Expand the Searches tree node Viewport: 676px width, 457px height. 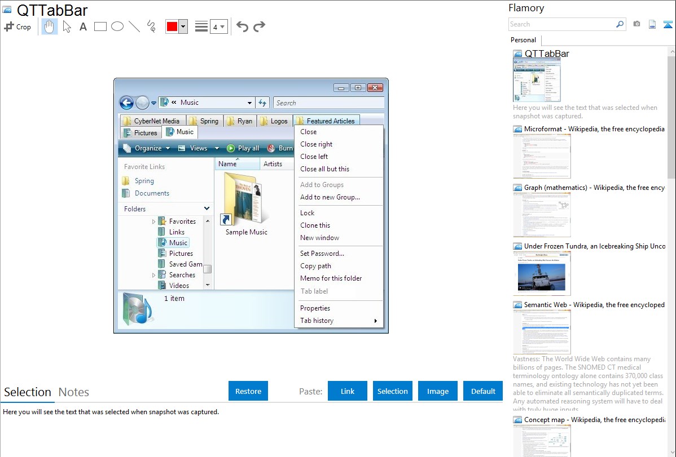pos(153,275)
